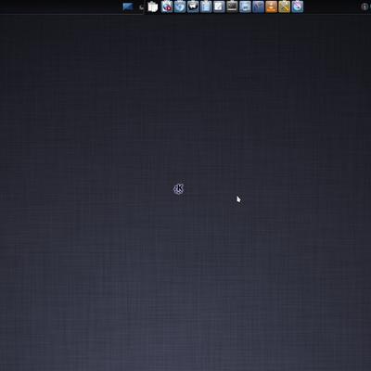Click the round info icon in top-right panel
Viewport: 371px width, 371px height.
pos(365,7)
